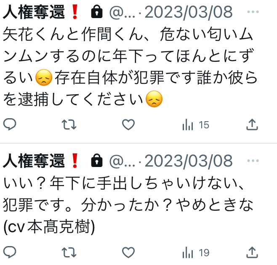
Task: Tap the truncated @ handle on first tweet
Action: (x=122, y=13)
